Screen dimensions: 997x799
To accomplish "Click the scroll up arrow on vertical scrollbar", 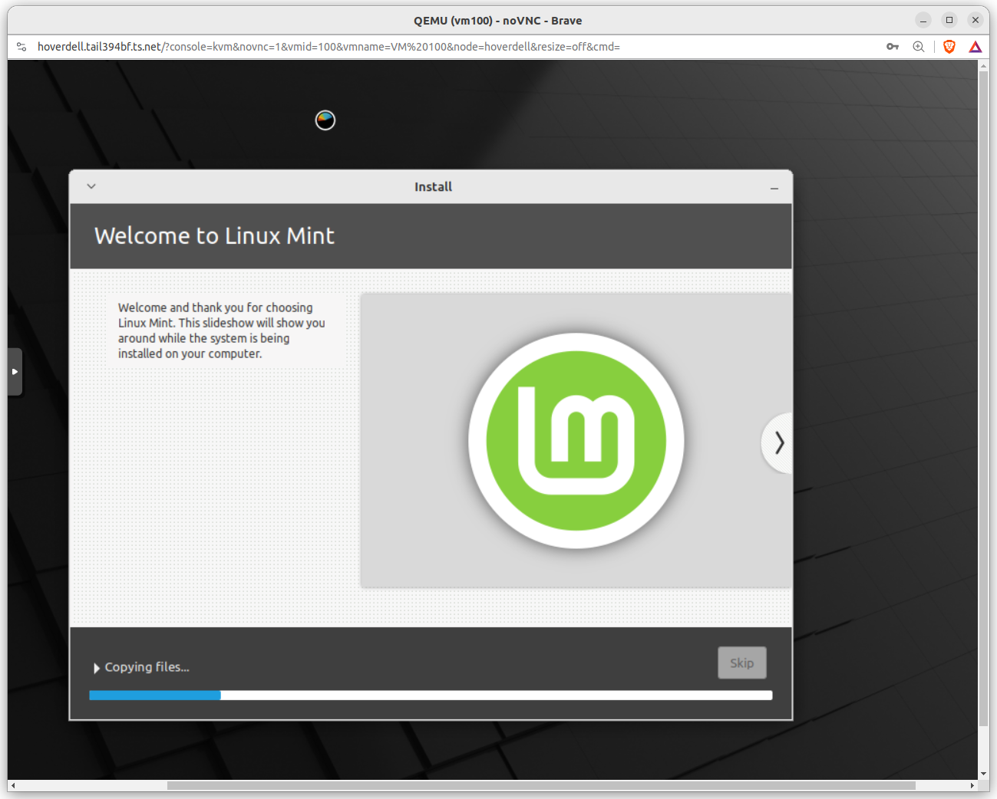I will tap(983, 66).
